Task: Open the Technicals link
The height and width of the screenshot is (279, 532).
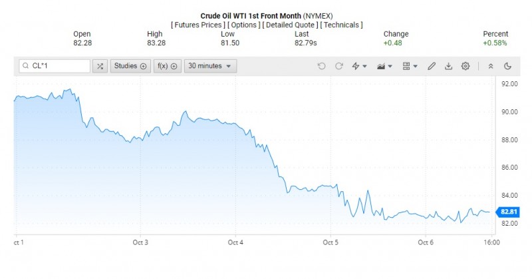Action: coord(341,25)
